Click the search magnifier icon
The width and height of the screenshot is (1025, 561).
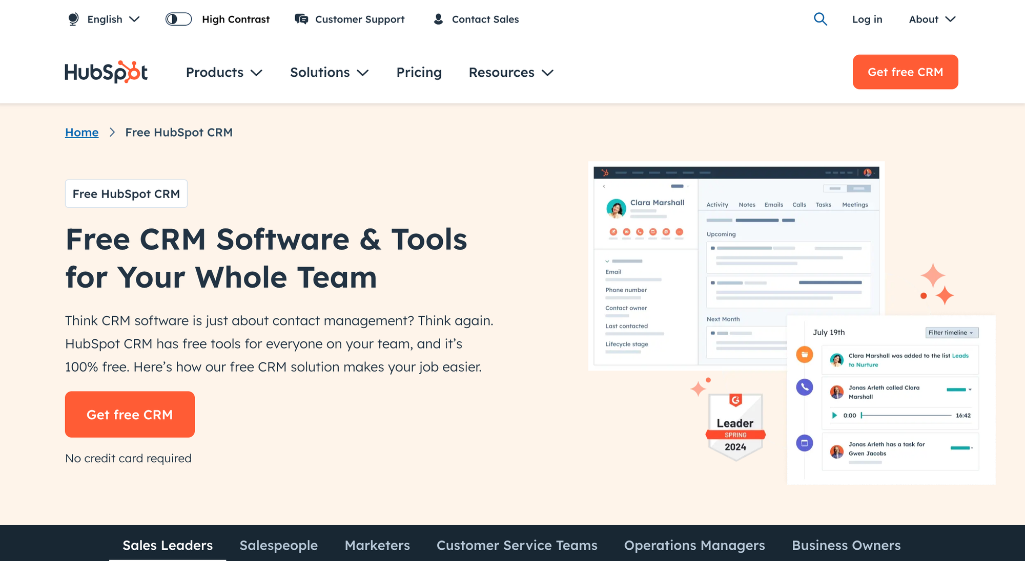(820, 19)
